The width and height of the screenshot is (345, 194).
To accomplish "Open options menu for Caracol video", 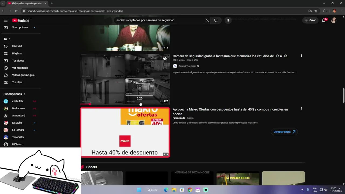I will pyautogui.click(x=301, y=56).
